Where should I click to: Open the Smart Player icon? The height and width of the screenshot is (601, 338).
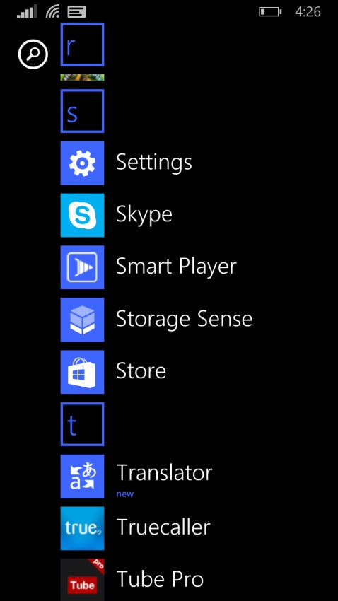point(83,267)
